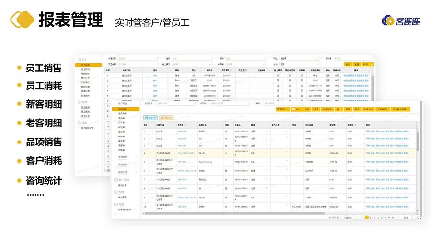Expand the first chevron submenu in the customer sidebar
The image size is (431, 242).
[136, 157]
